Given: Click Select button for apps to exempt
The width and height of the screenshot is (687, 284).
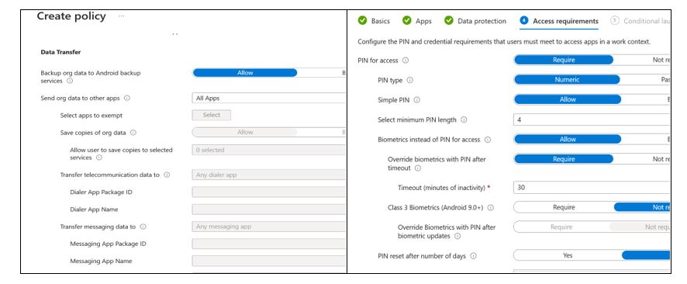Looking at the screenshot, I should point(211,115).
